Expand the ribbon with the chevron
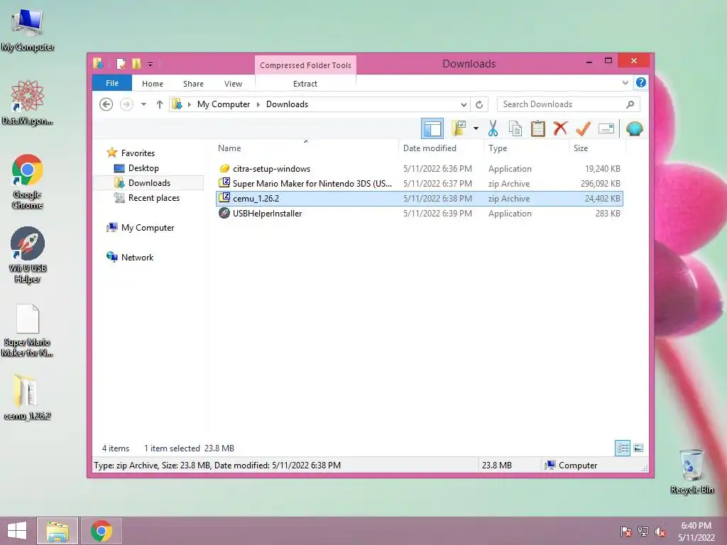 coord(625,83)
